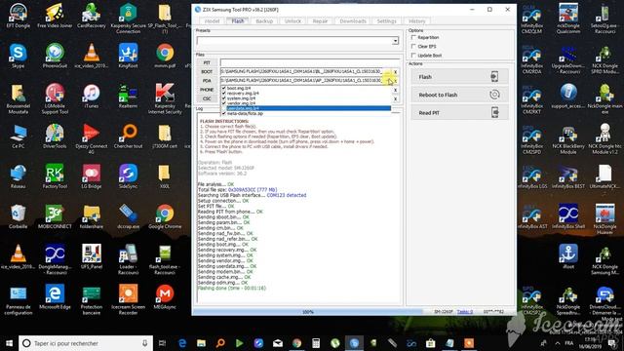Screen dimensions: 624x351
Task: Select the MOBICONNECT desktop icon
Action: pyautogui.click(x=55, y=216)
